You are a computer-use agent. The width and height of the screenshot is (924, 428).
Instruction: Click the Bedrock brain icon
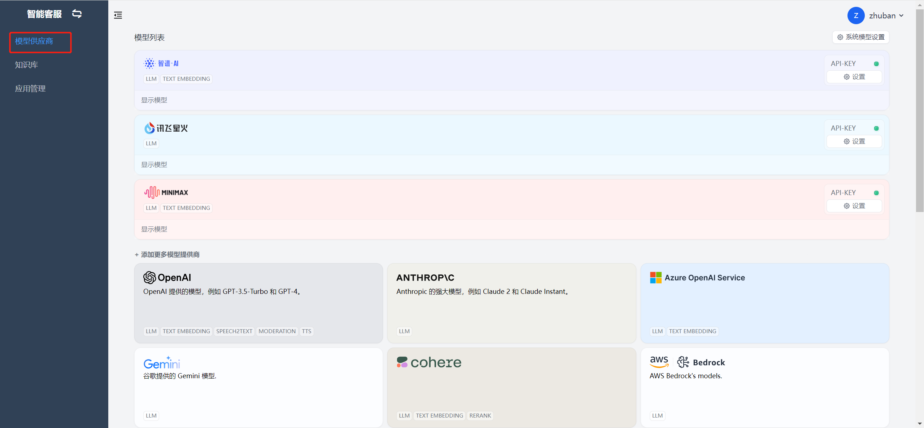point(683,362)
